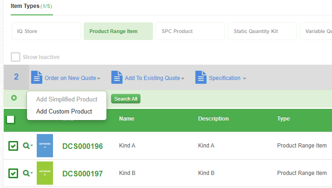Open the green artwork thumbnail for Kind B
The width and height of the screenshot is (332, 188).
click(x=45, y=173)
